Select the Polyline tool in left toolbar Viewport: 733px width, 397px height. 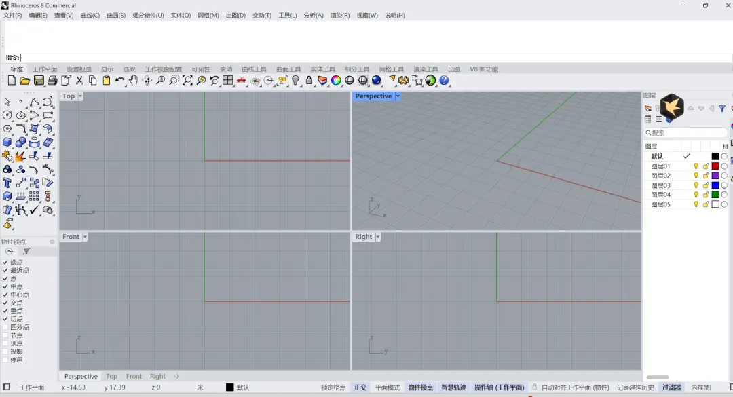[34, 102]
